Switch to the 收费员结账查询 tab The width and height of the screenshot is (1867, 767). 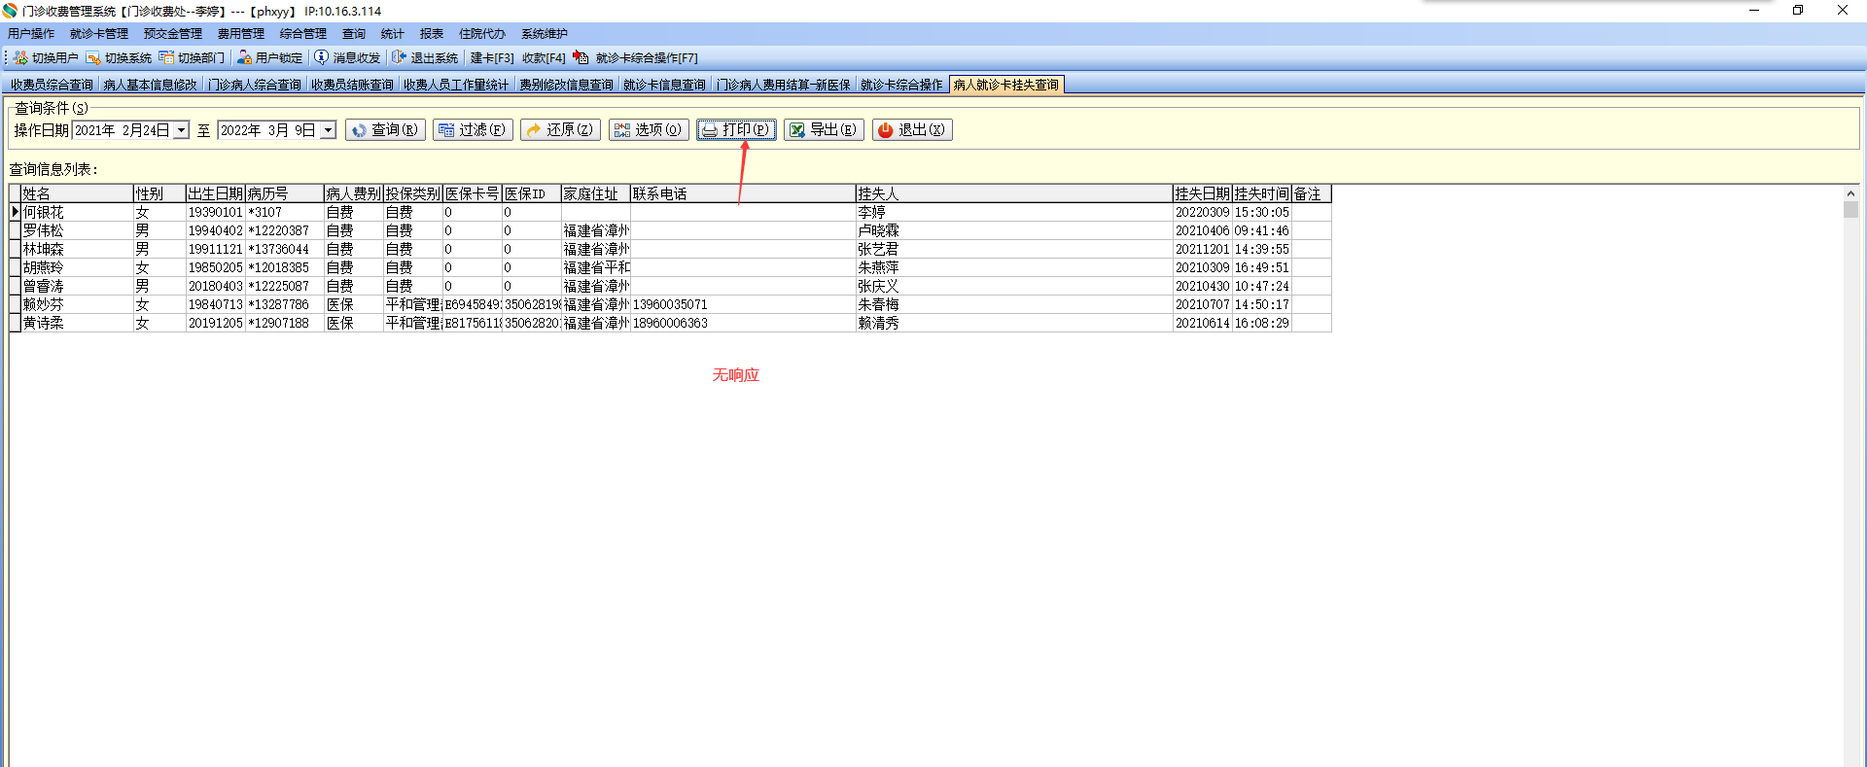pos(353,85)
